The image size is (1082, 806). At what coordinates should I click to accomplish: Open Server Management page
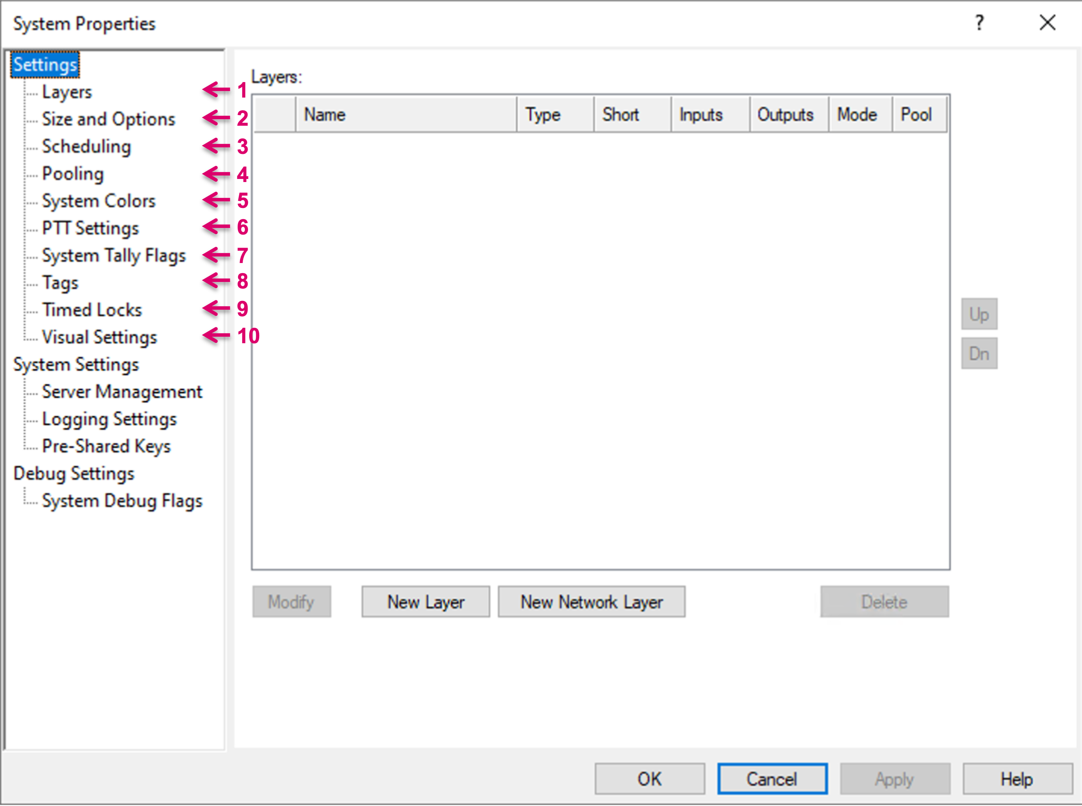(122, 392)
